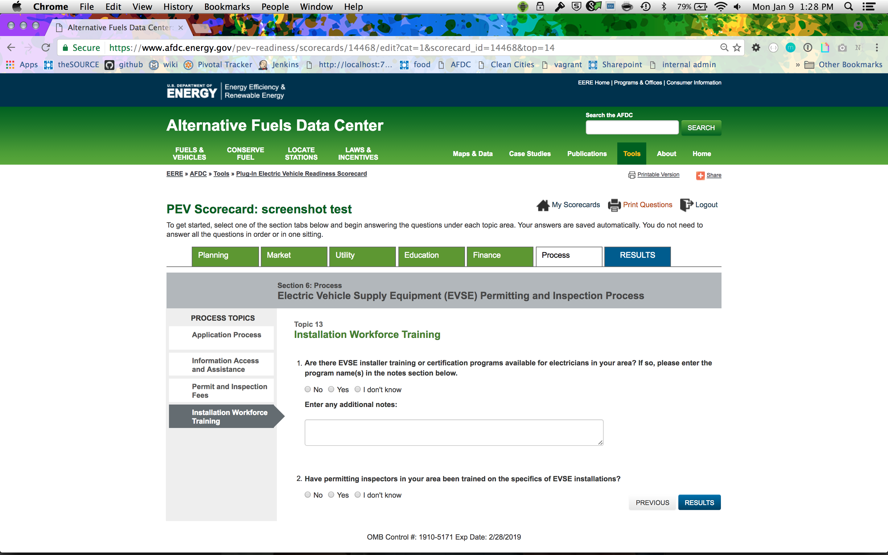Image resolution: width=888 pixels, height=555 pixels.
Task: Select I don't know for inspectors question
Action: pos(357,495)
